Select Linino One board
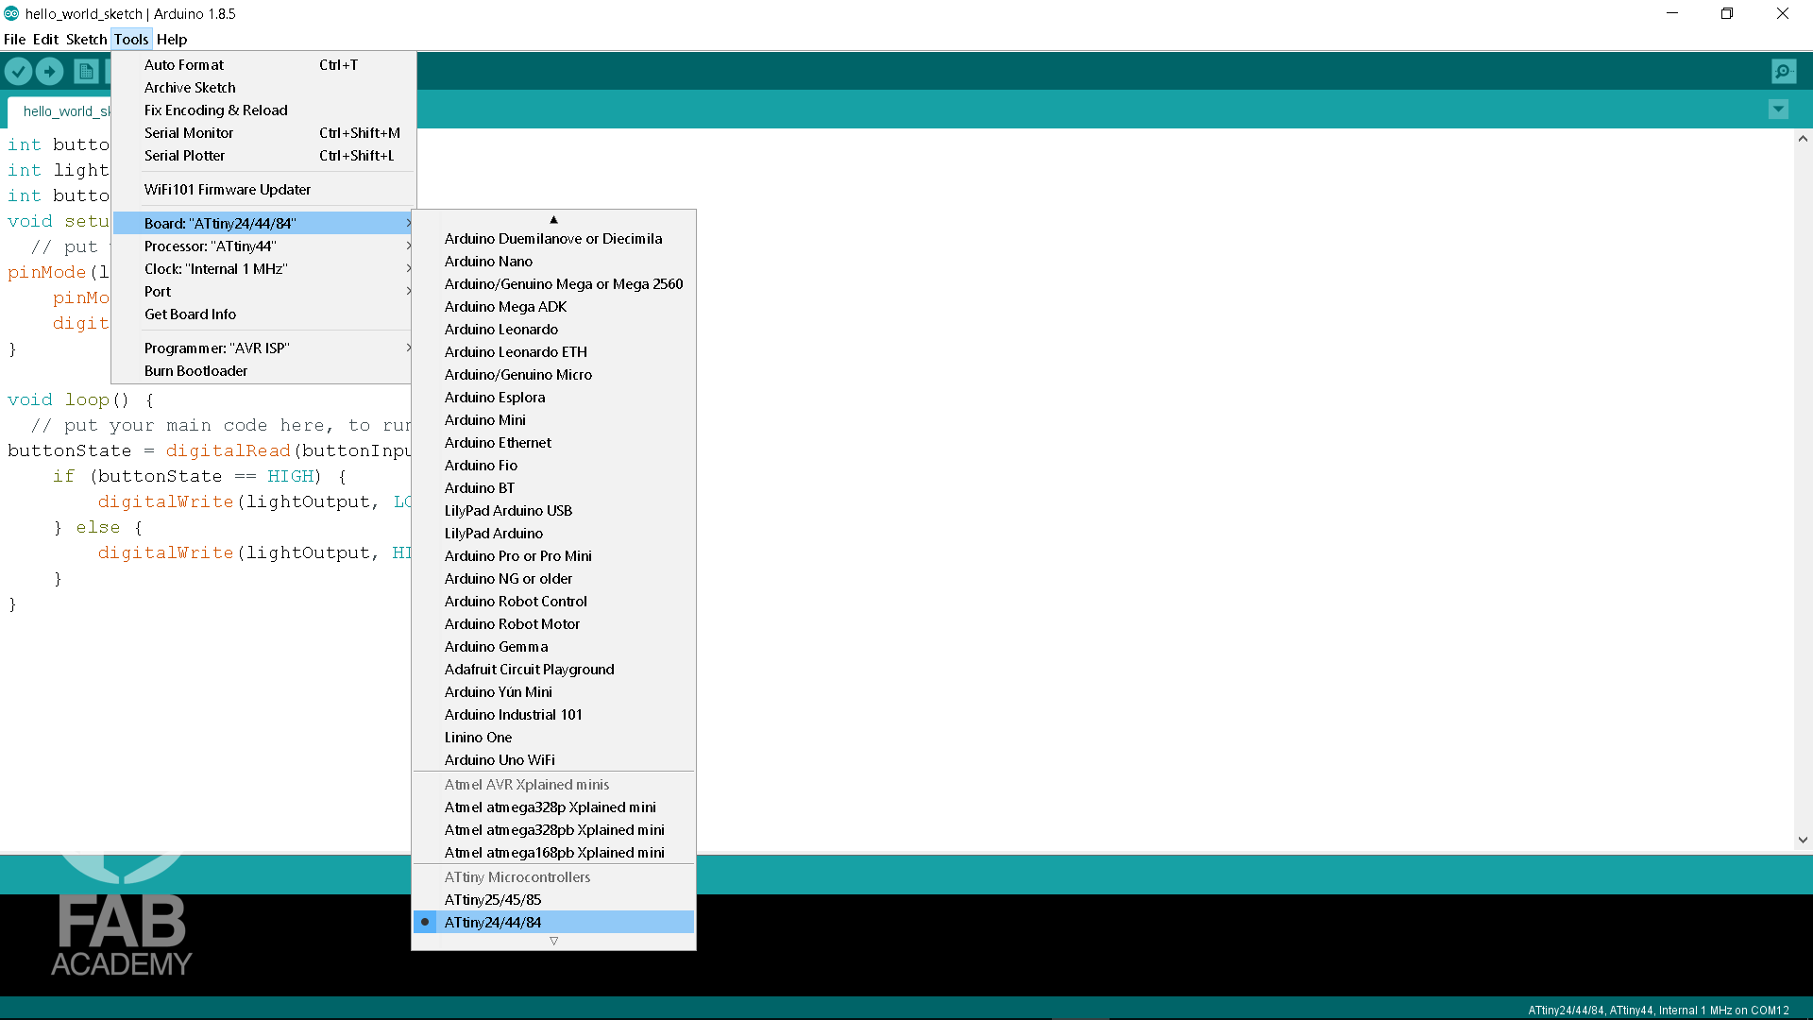Viewport: 1813px width, 1020px height. [553, 738]
